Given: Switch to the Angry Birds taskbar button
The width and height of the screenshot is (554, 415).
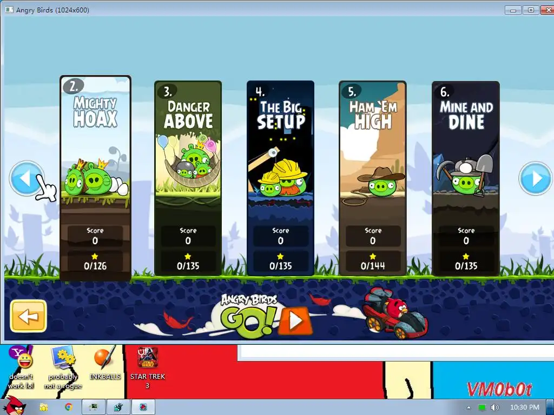Looking at the screenshot, I should (143, 407).
